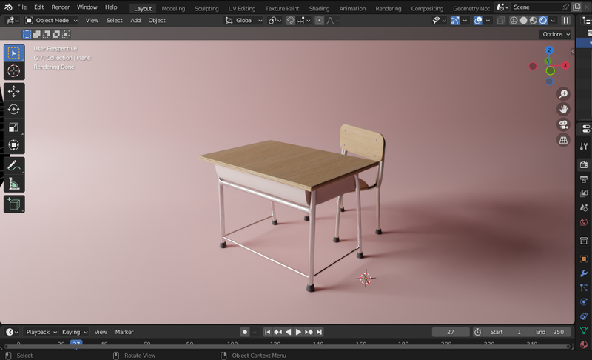Open the Object properties tab
Screen dimensions: 592x360
pos(584,259)
